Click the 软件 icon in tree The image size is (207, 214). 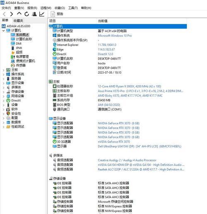tap(8, 109)
